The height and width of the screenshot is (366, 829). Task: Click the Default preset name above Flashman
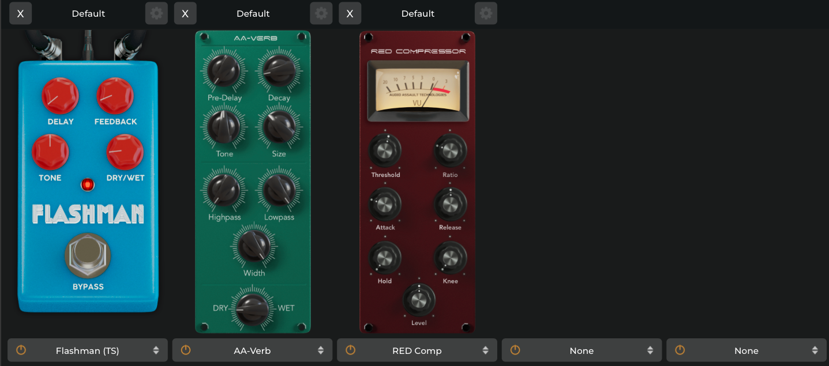tap(88, 13)
